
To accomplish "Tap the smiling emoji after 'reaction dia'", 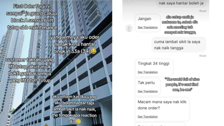I will pos(78,121).
